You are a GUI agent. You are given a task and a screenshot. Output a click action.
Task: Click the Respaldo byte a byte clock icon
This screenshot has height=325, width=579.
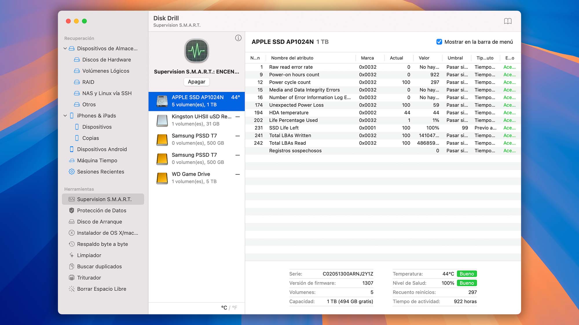[72, 244]
